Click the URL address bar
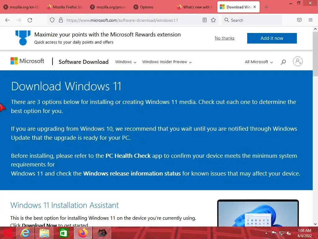 [x=133, y=20]
